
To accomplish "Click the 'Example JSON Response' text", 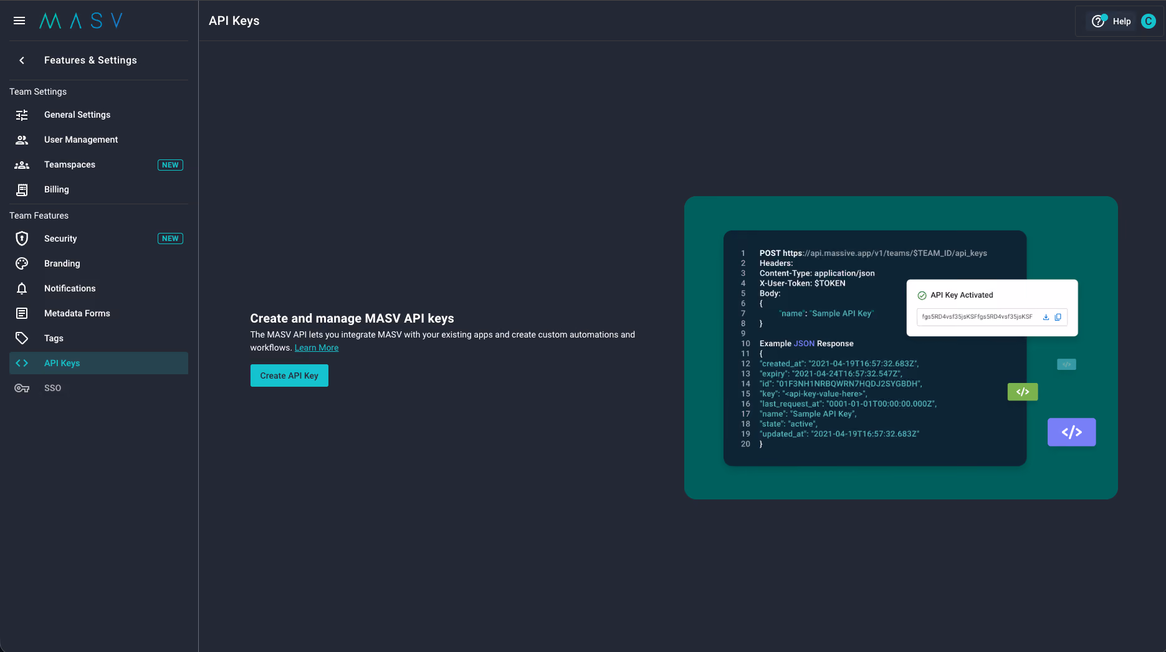I will (x=806, y=344).
